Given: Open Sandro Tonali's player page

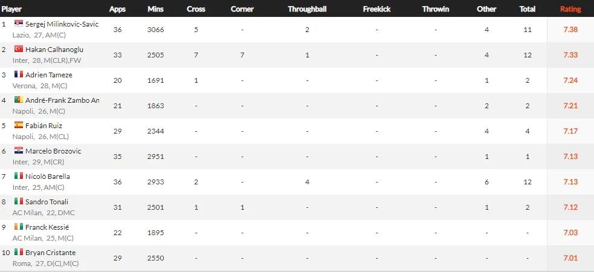Looking at the screenshot, I should pyautogui.click(x=47, y=201).
